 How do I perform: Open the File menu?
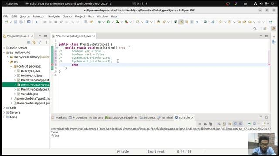(6, 16)
